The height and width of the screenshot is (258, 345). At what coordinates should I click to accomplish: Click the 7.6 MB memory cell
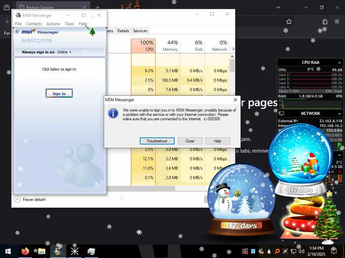(x=168, y=89)
